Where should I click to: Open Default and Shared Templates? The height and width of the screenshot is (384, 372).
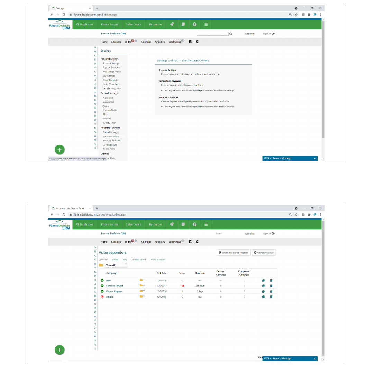click(234, 253)
